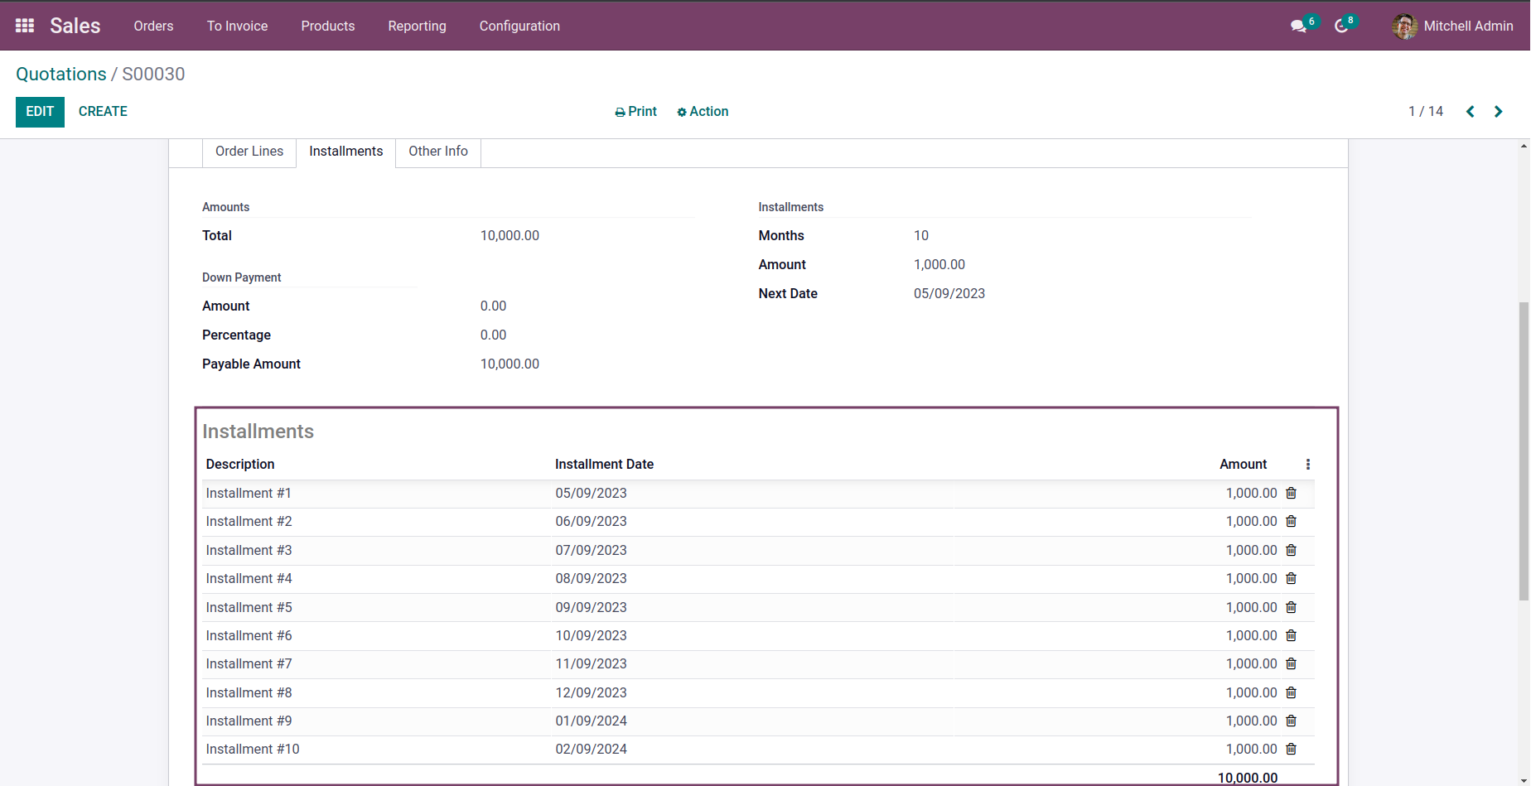Screen dimensions: 1531x786
Task: Go to previous record arrow
Action: tap(1471, 112)
